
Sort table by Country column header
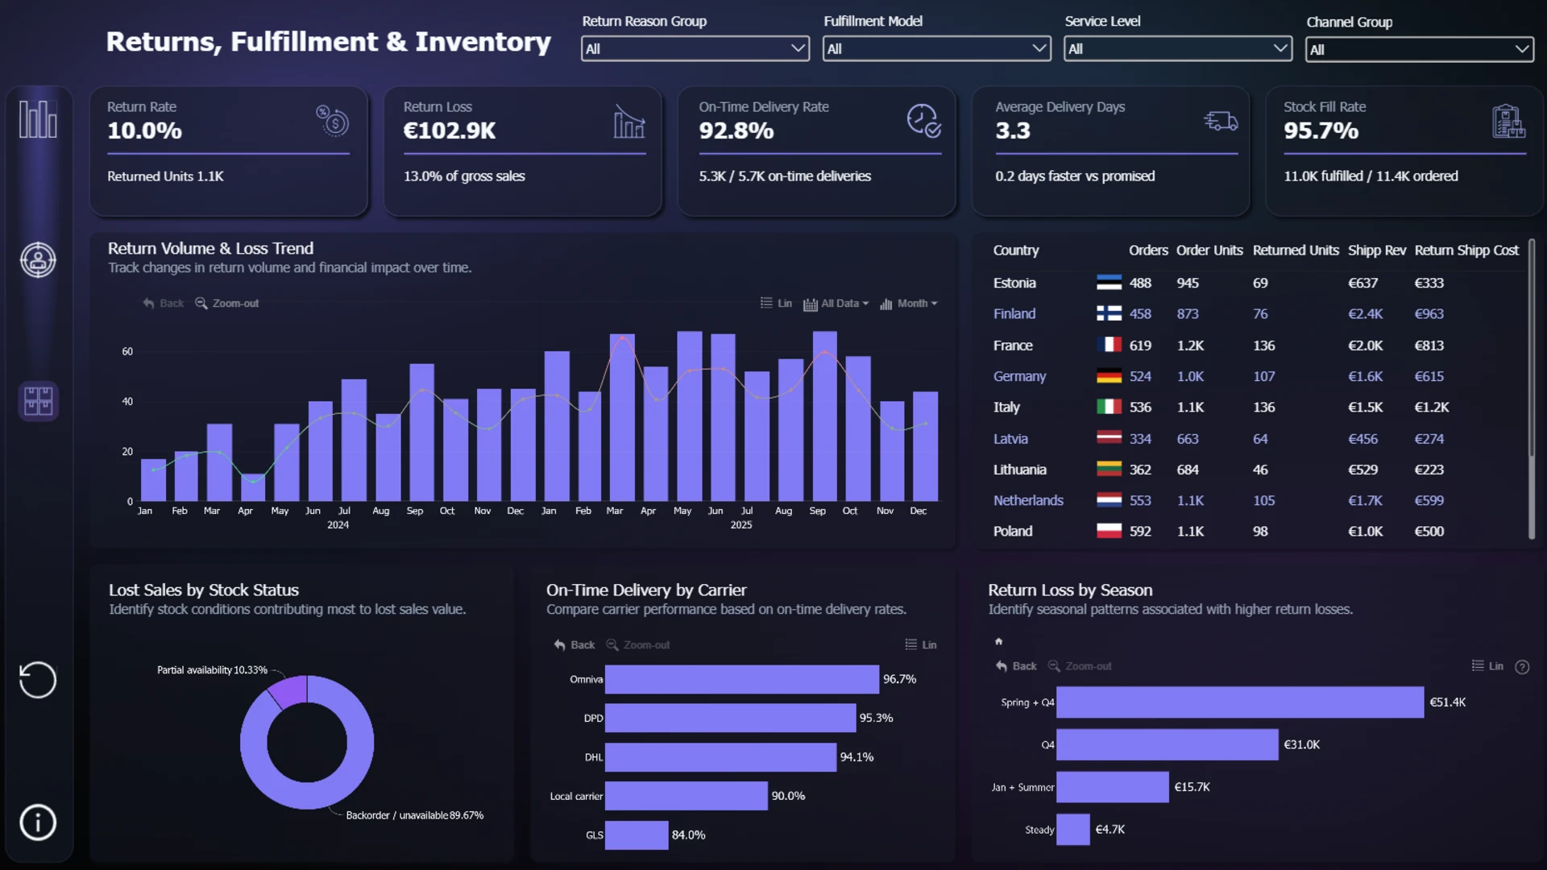pyautogui.click(x=1015, y=251)
